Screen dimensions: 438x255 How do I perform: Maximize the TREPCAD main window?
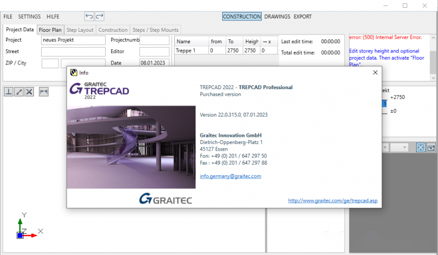(405, 5)
